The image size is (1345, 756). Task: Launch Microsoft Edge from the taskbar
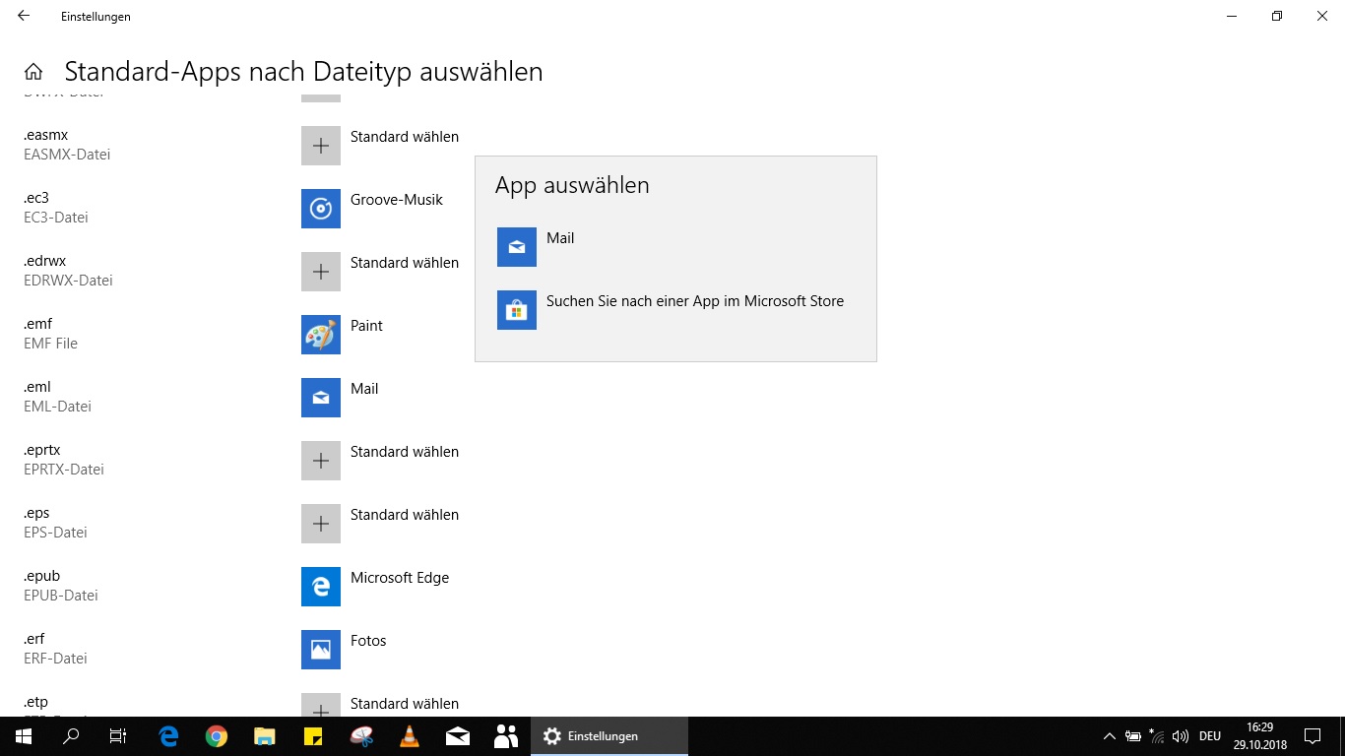(168, 736)
